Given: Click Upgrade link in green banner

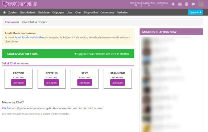Looking at the screenshot, I should coord(82,54).
